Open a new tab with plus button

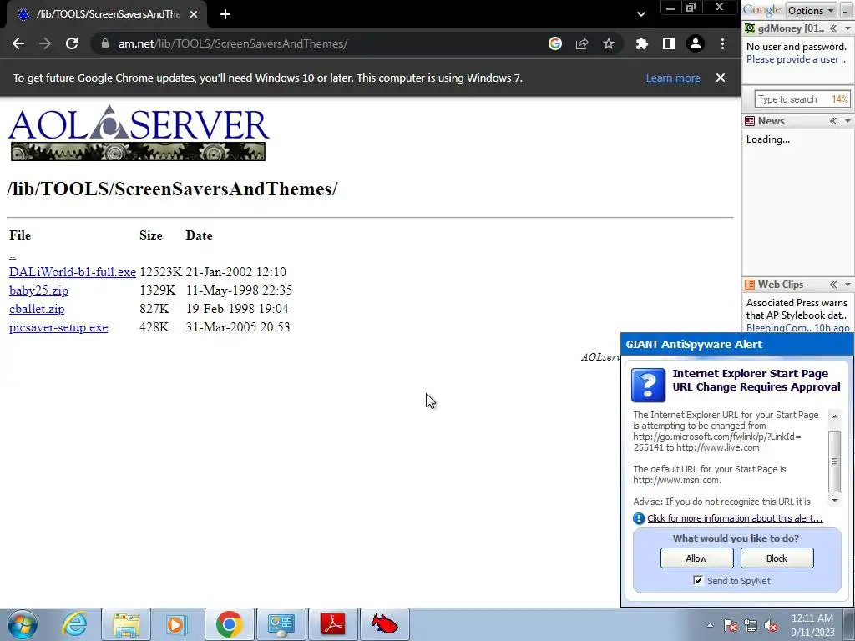click(225, 14)
